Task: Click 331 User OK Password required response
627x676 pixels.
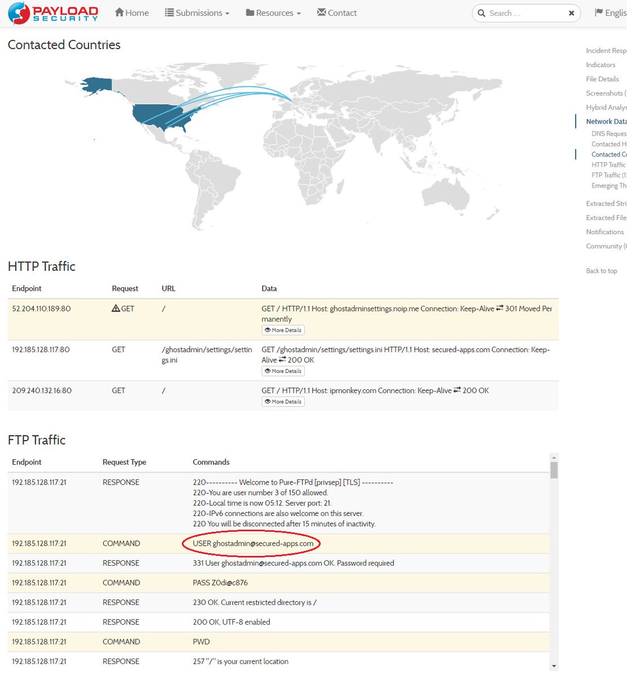Action: tap(294, 563)
